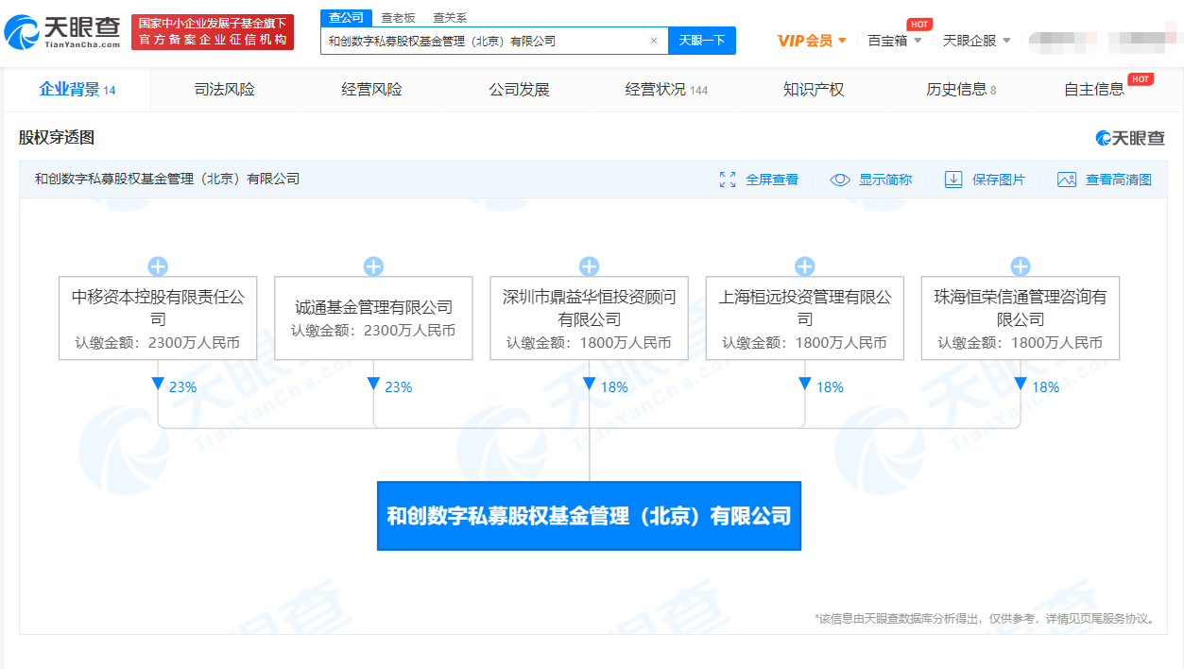1184x669 pixels.
Task: Click the 天眼一下 search button
Action: coord(701,41)
